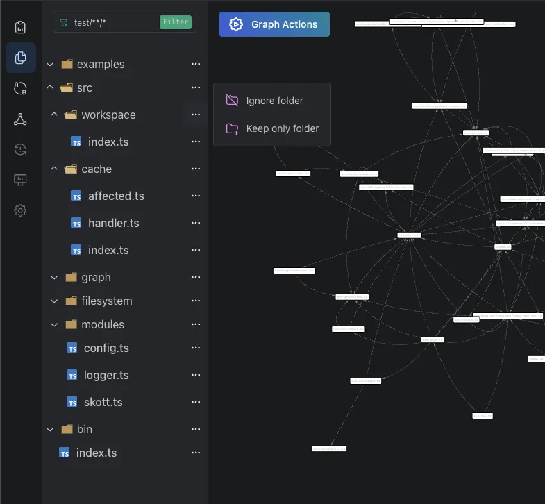Open more options for cache folder
The height and width of the screenshot is (504, 545).
[x=196, y=169]
